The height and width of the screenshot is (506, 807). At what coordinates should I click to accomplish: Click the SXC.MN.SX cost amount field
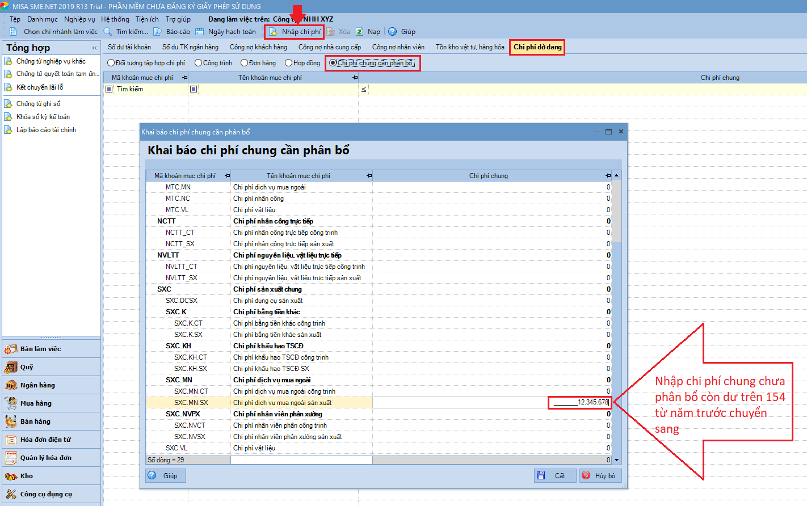(579, 403)
